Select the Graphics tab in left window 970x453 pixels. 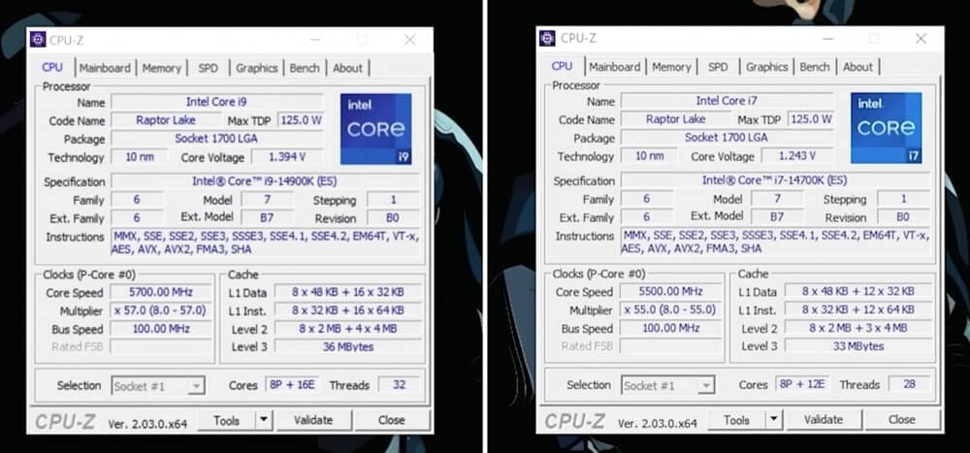(256, 68)
